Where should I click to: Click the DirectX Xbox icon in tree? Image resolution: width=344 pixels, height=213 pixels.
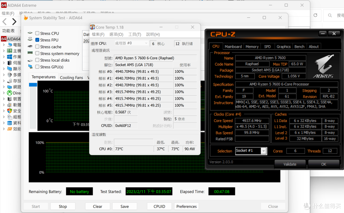(10, 93)
